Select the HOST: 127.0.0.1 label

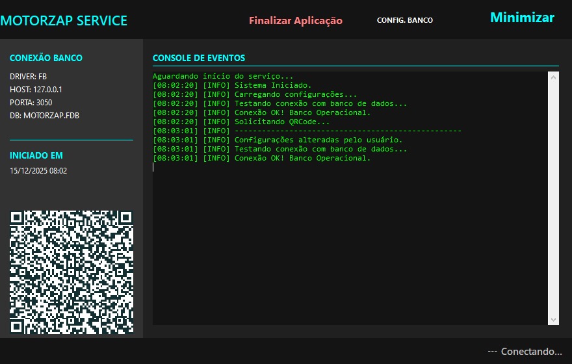point(36,90)
